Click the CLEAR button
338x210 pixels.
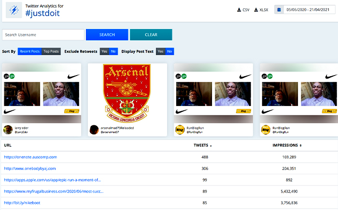point(151,35)
